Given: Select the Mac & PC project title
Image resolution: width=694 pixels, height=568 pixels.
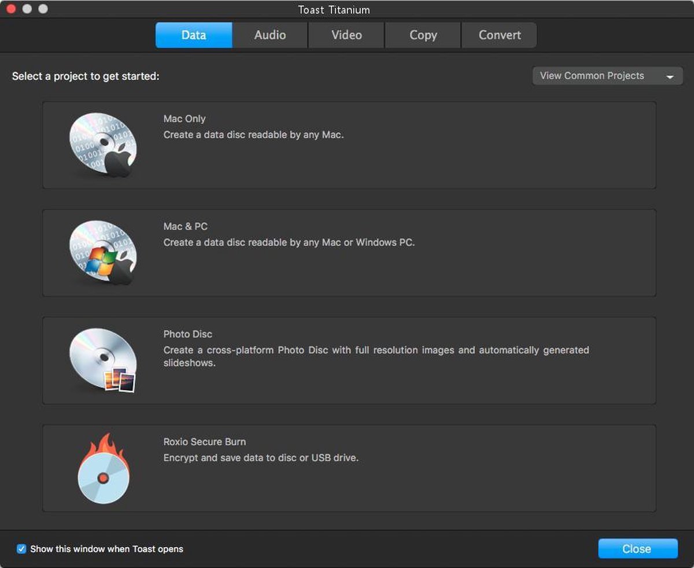Looking at the screenshot, I should (185, 226).
